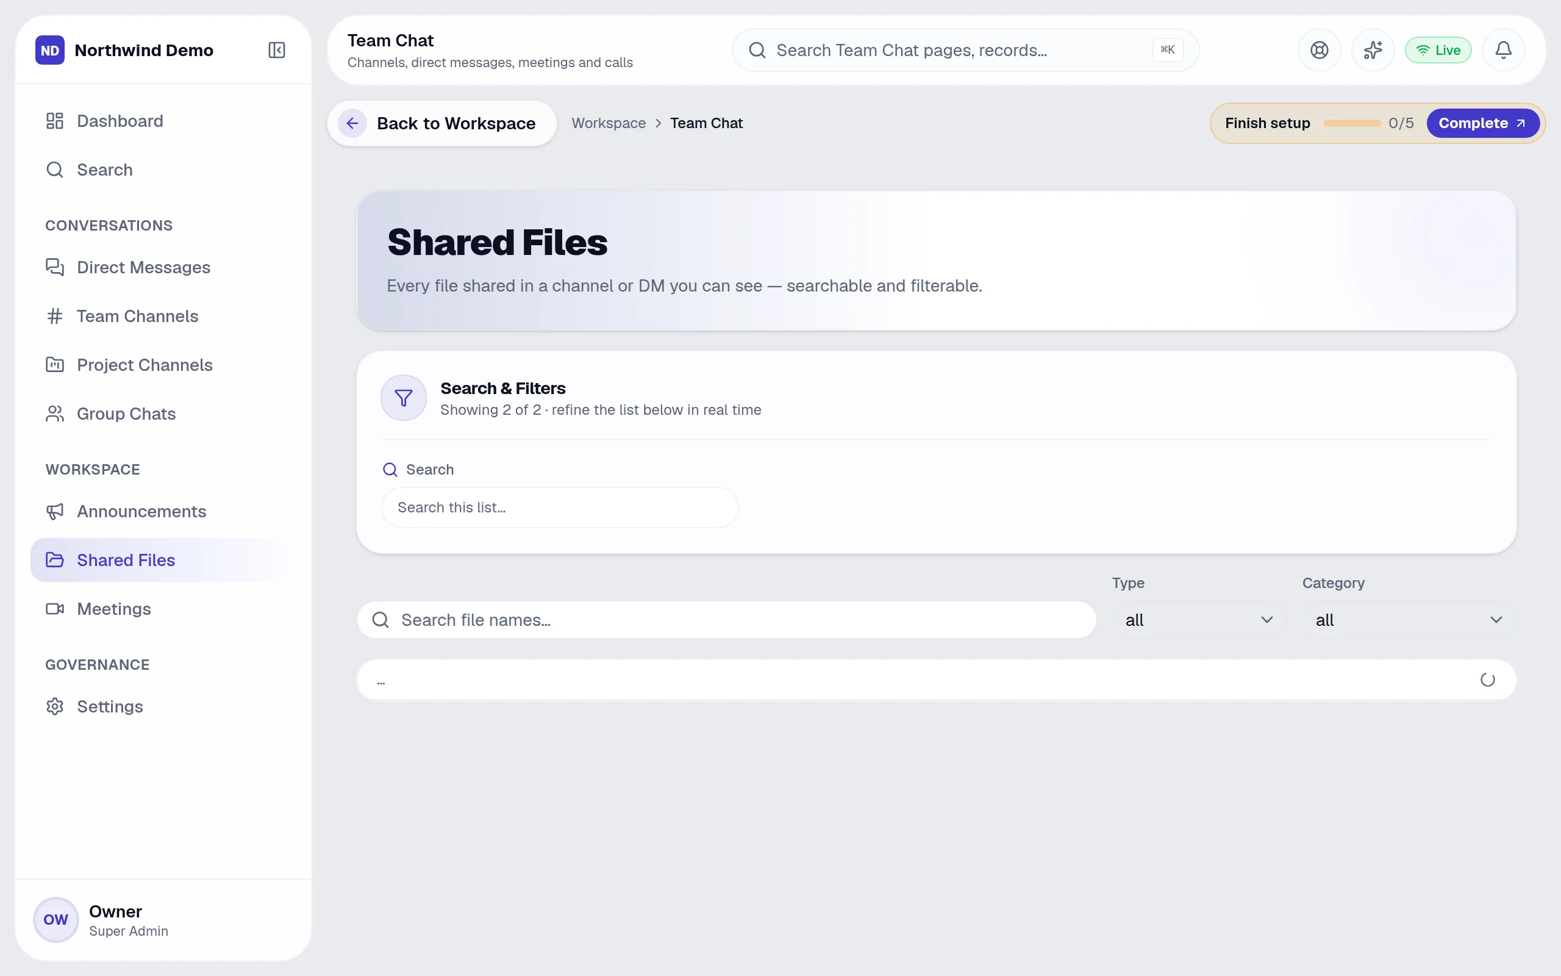
Task: Open Announcements page
Action: pyautogui.click(x=163, y=511)
